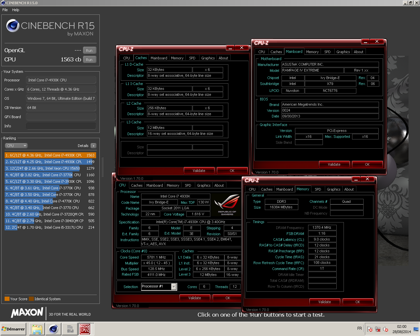Run the CPU benchmark
Screen dimensions: 420x336
click(x=89, y=60)
